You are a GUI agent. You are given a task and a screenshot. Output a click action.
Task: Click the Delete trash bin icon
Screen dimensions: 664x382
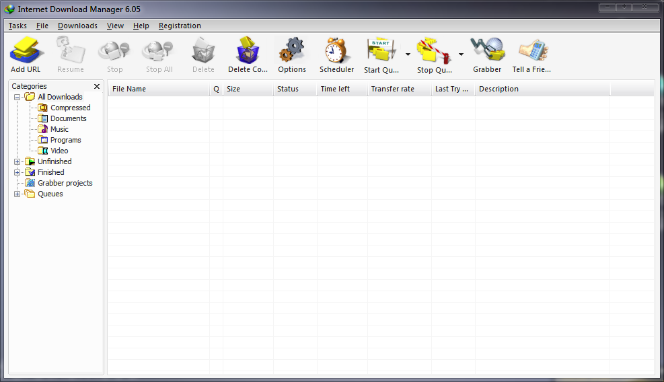coord(204,50)
